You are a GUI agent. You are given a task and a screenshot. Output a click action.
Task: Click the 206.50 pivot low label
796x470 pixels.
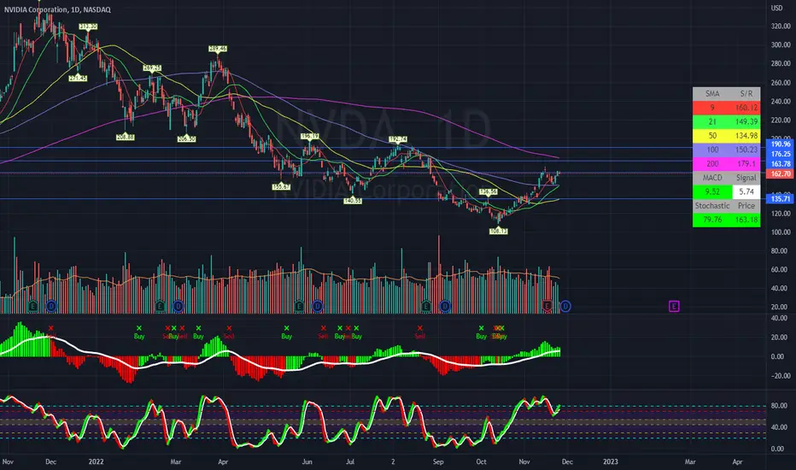(186, 138)
